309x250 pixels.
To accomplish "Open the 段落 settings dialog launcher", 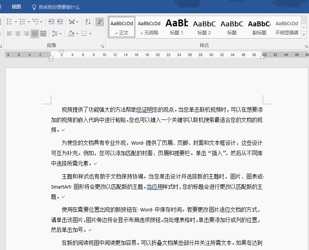I will point(102,46).
